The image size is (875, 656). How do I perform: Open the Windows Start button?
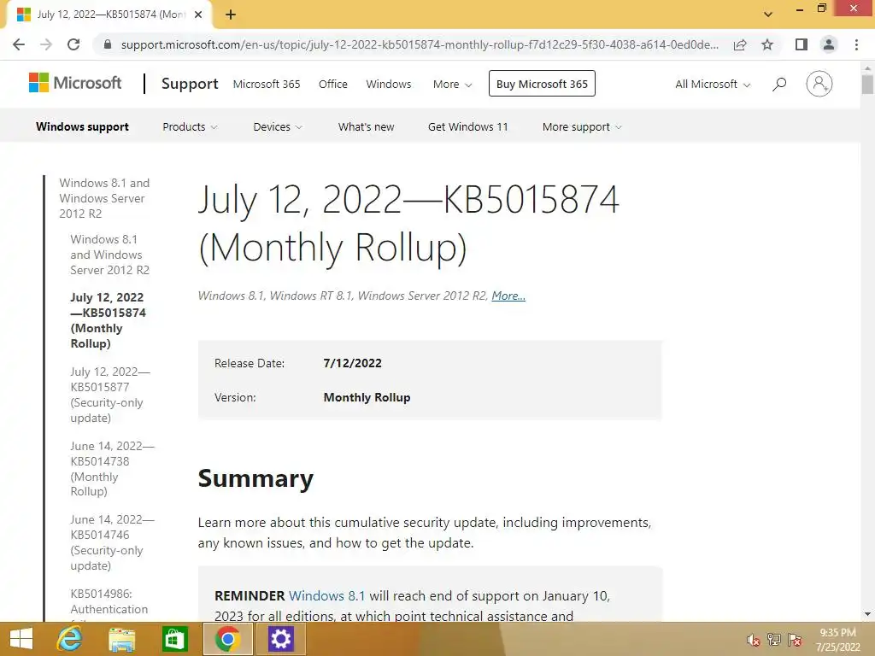[x=21, y=639]
